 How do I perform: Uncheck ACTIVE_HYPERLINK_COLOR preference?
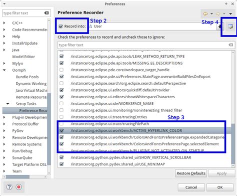[61, 130]
